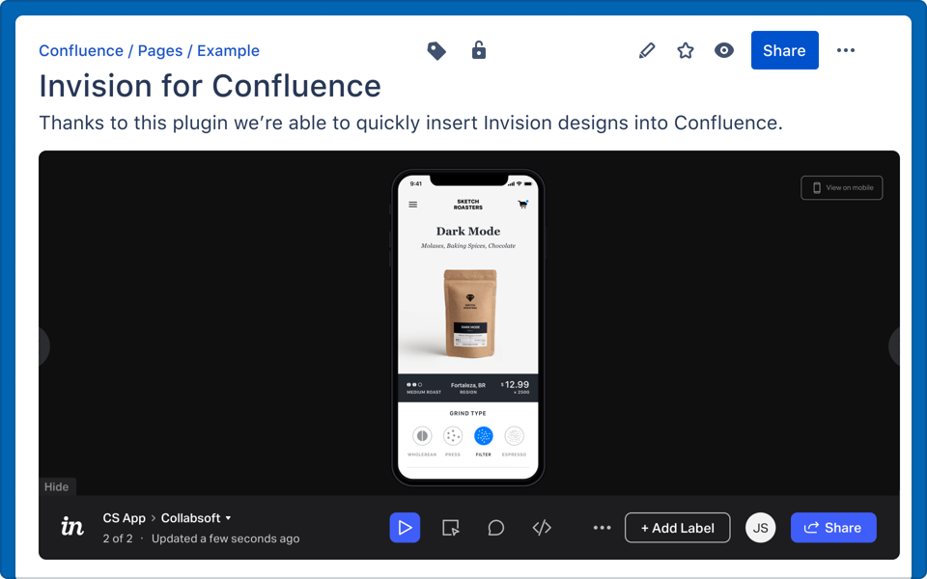
Task: Open page restrictions via unlocked padlock
Action: click(479, 50)
